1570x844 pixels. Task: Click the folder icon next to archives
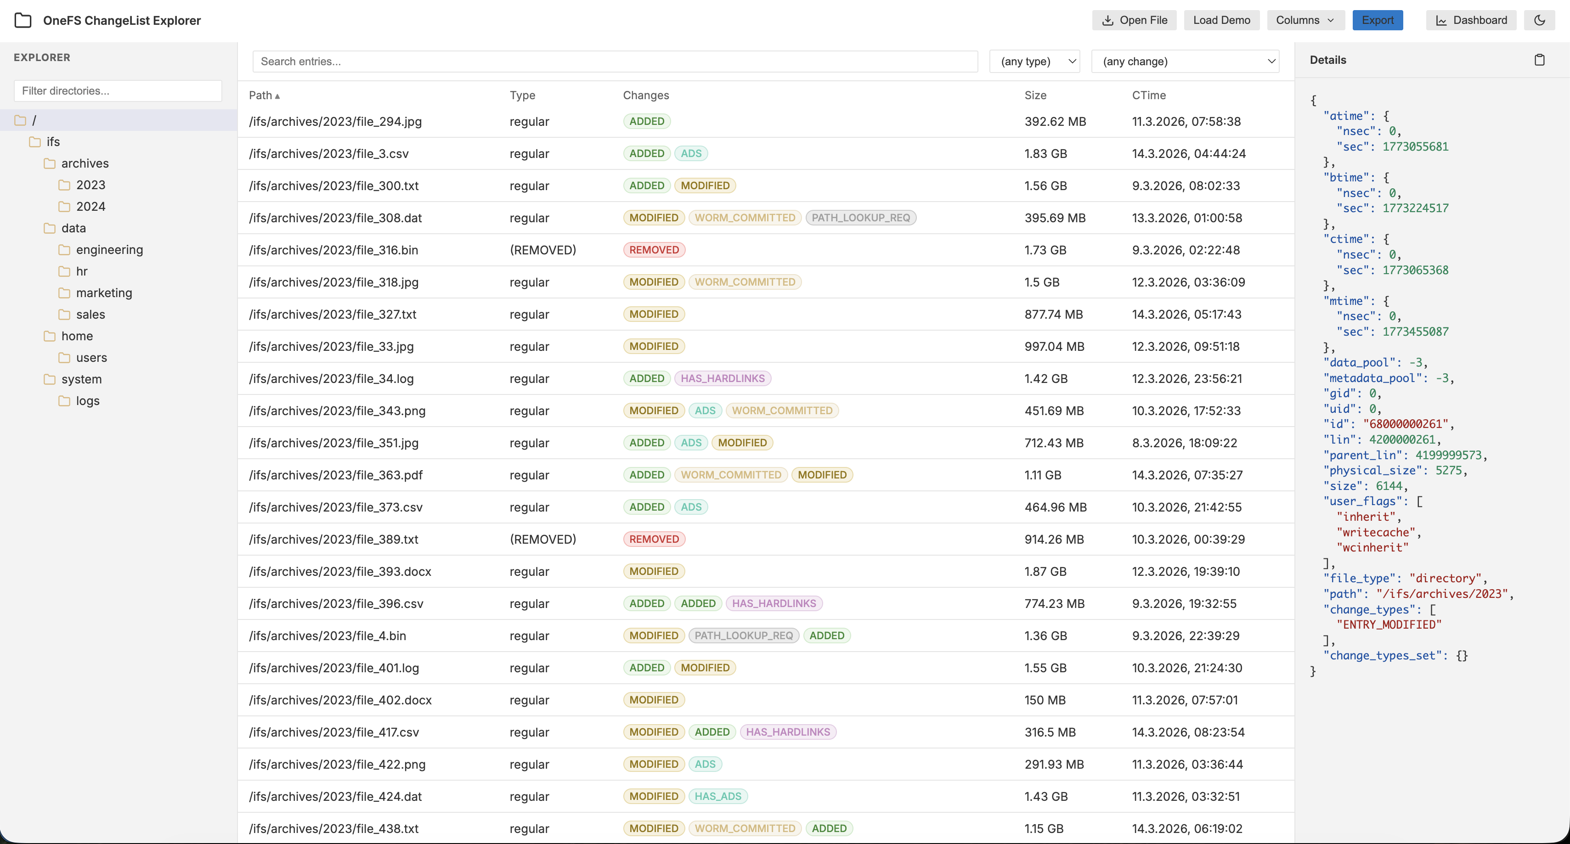[49, 163]
